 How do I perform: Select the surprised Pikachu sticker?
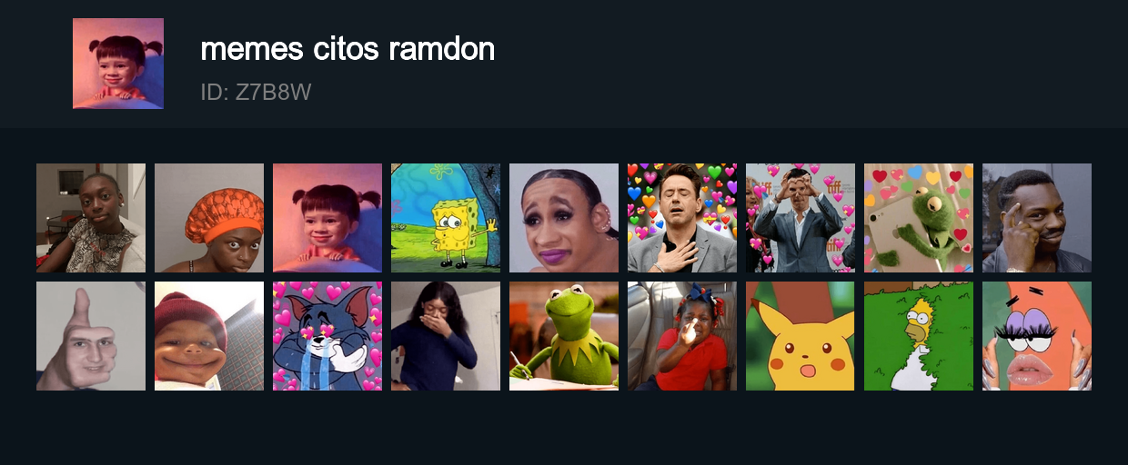tap(801, 336)
